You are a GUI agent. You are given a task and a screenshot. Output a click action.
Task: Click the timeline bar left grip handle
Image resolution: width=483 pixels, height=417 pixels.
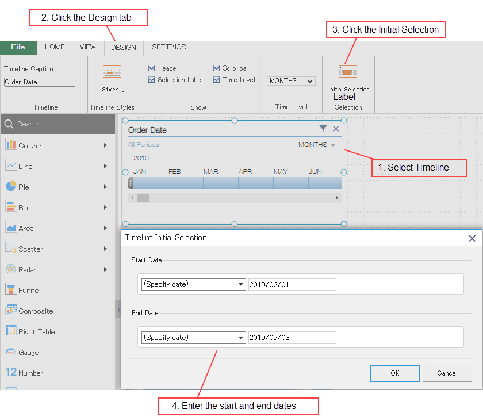coord(131,183)
